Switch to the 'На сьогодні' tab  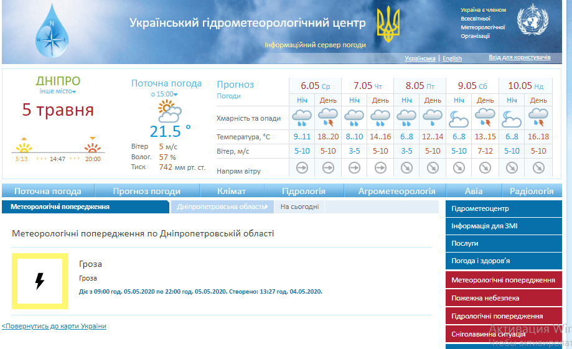(x=299, y=207)
